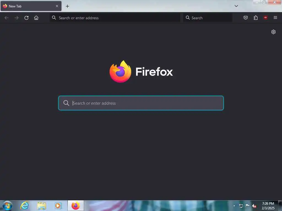Image resolution: width=282 pixels, height=211 pixels.
Task: Open the Action Center flag icon
Action: 248,206
